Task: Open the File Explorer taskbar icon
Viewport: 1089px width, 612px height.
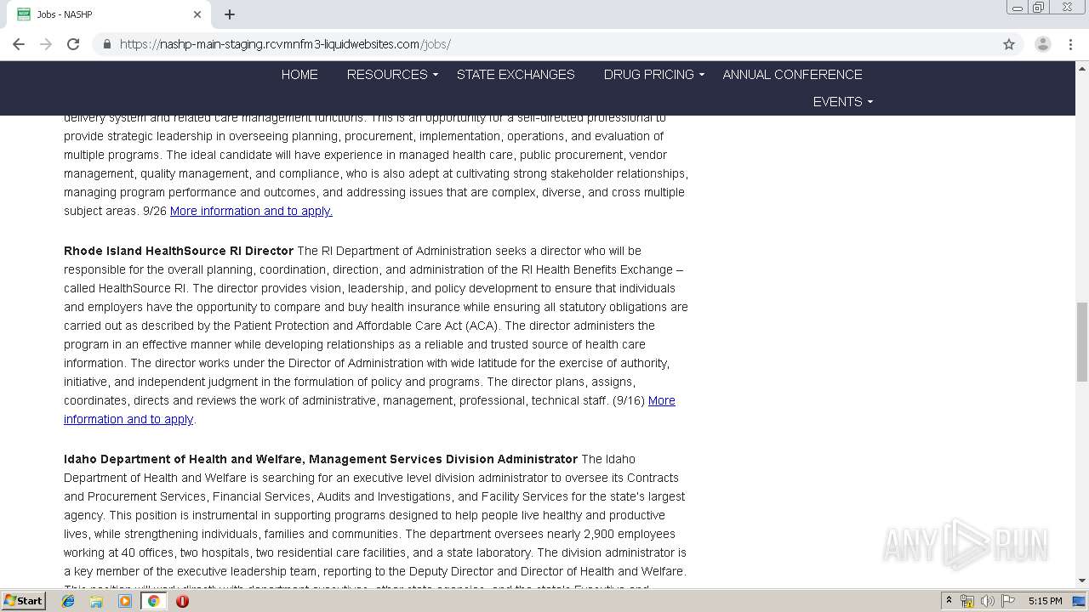Action: (x=96, y=601)
